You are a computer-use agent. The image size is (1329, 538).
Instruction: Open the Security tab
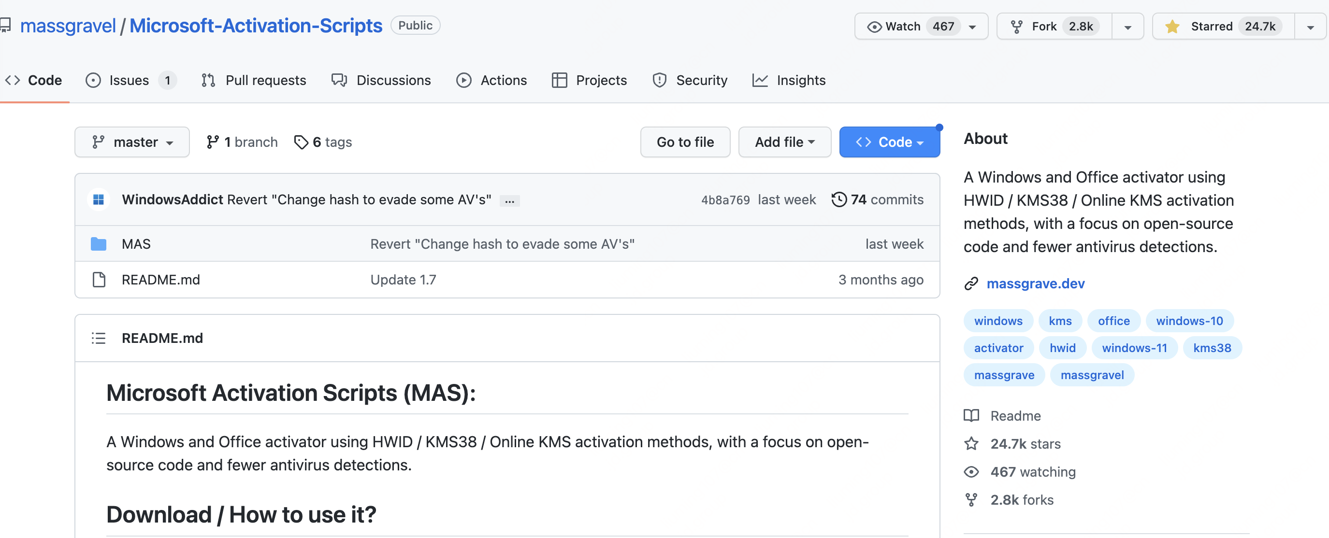coord(690,80)
